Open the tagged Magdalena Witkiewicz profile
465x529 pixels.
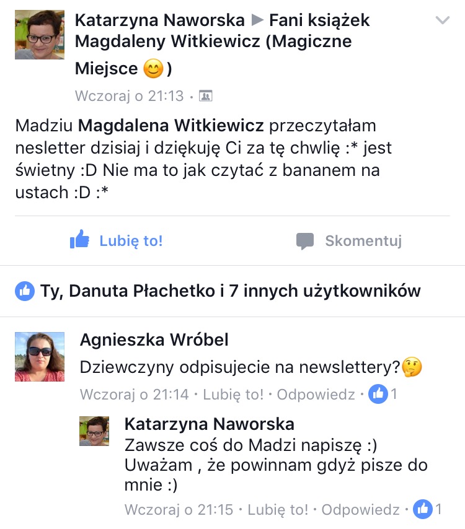pos(171,126)
